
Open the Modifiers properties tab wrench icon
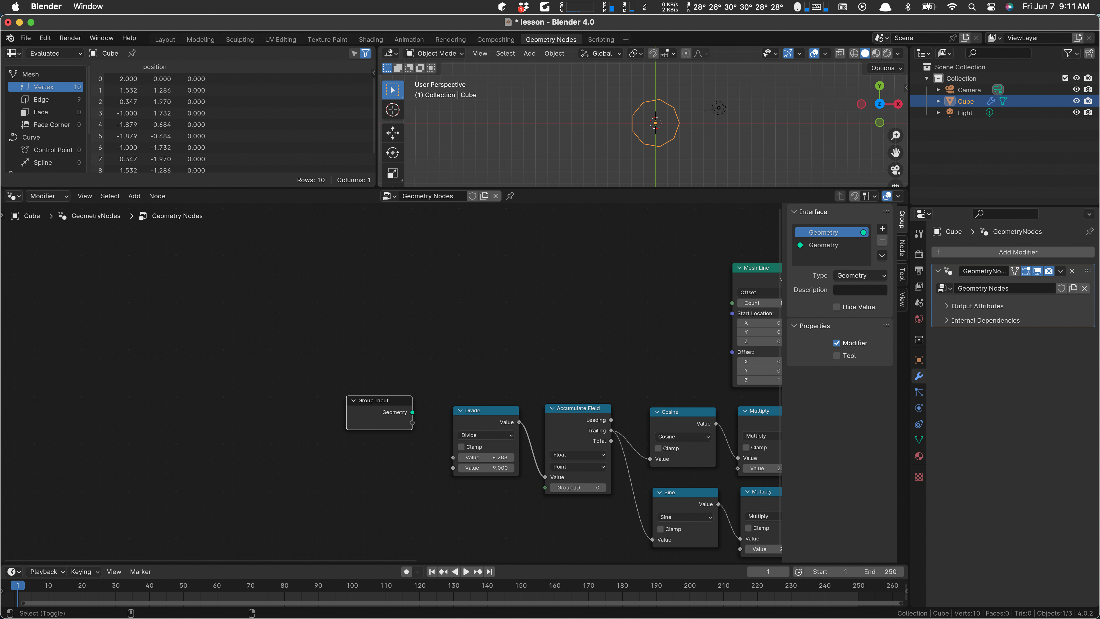(x=919, y=376)
